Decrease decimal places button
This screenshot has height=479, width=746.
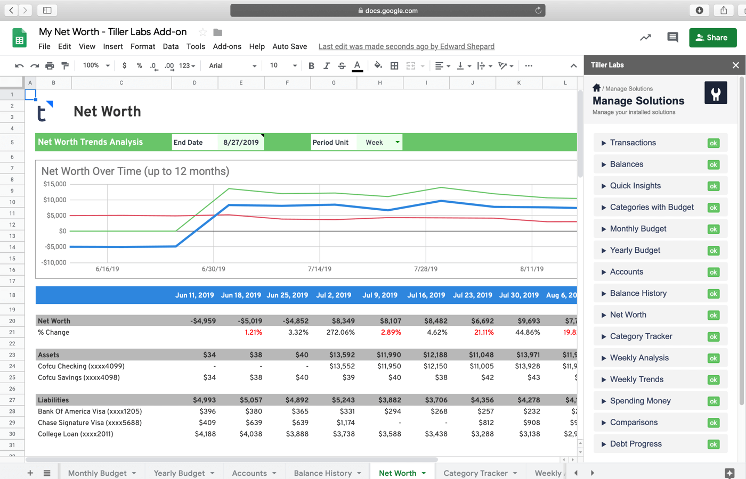[x=153, y=66]
